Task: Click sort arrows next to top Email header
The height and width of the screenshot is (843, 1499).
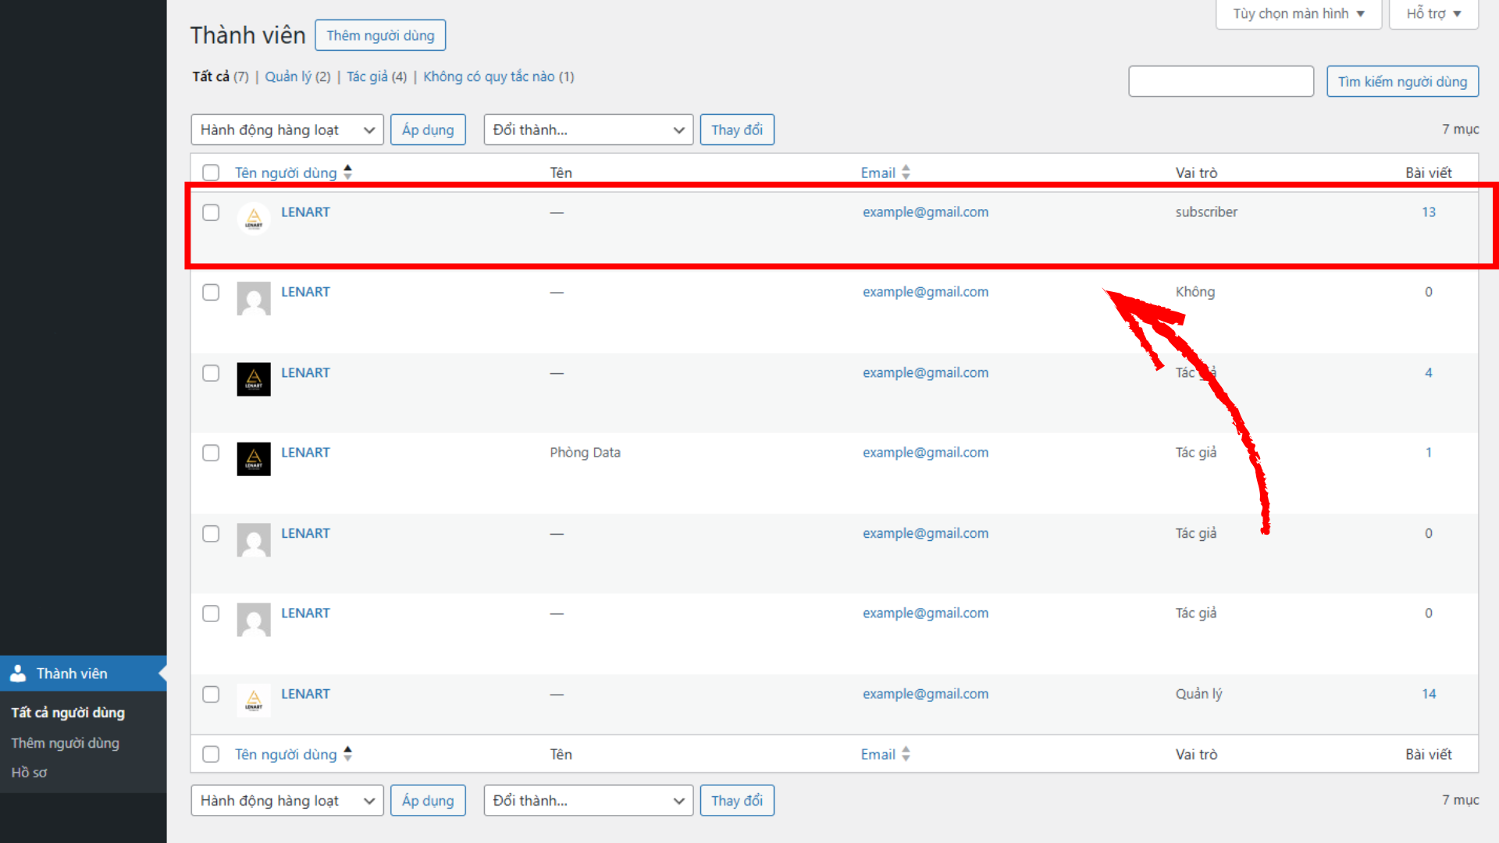Action: [906, 173]
